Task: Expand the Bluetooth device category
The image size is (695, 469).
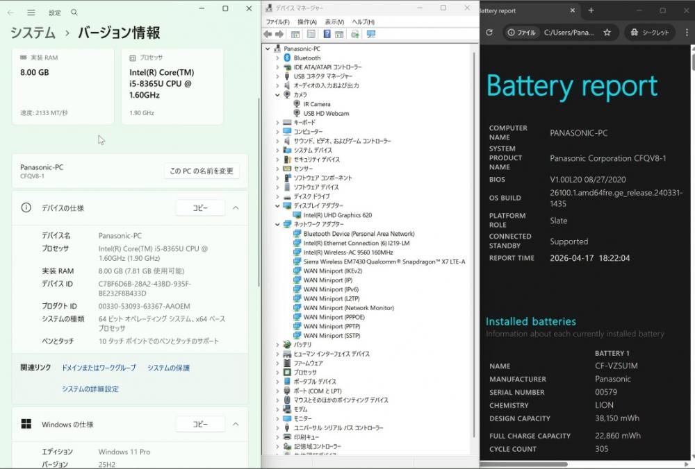Action: coord(277,58)
